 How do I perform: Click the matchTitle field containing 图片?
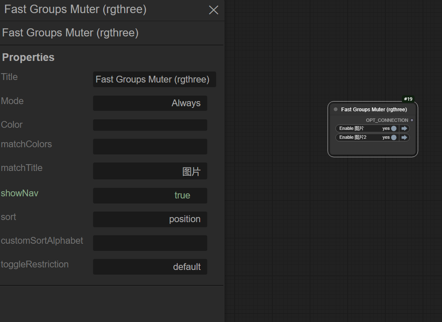coord(150,171)
